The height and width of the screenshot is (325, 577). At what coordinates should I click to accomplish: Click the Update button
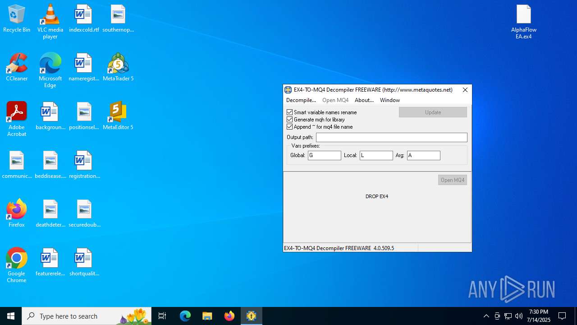point(433,112)
